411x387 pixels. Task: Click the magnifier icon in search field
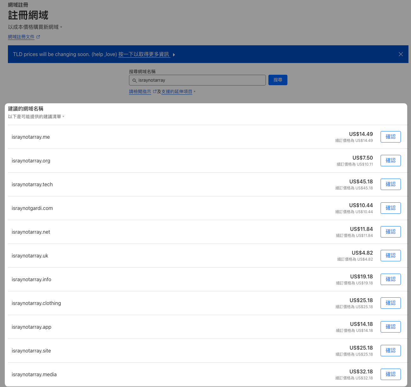pos(134,80)
